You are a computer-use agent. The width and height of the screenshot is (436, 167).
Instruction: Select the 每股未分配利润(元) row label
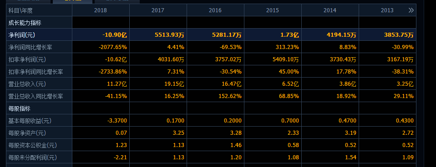33,157
